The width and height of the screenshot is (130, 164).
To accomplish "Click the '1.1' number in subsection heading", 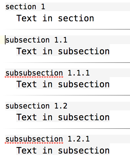I will coord(61,40).
